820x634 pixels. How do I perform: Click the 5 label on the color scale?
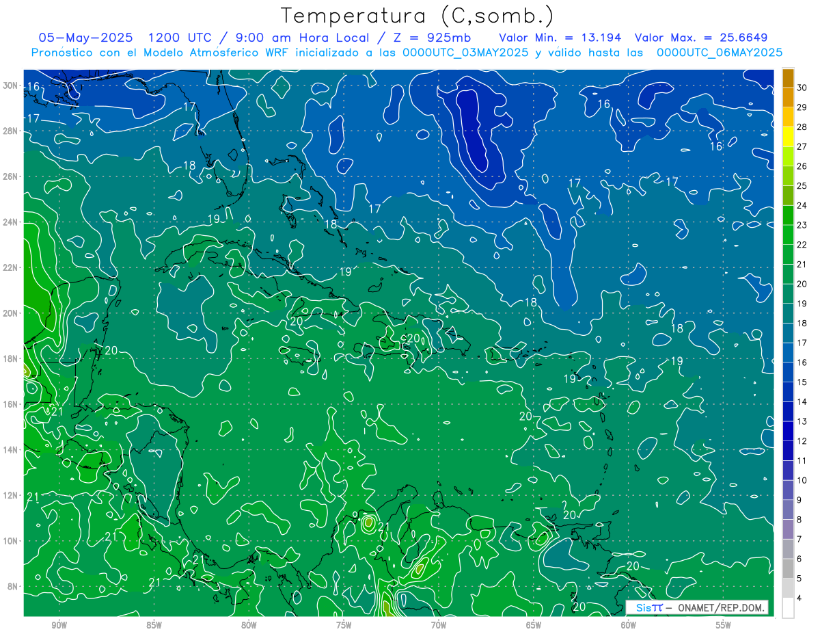[x=799, y=579]
